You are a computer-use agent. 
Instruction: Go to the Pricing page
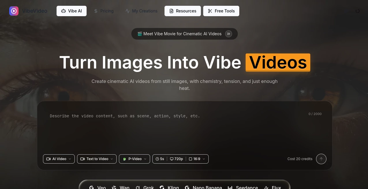coord(104,11)
